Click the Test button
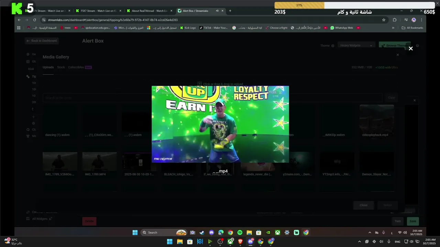Screen dimensions: 440x247 (x=398, y=221)
